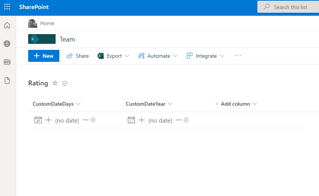Image resolution: width=319 pixels, height=196 pixels.
Task: Clear date with x in CustomDateDays cell
Action: tap(93, 120)
